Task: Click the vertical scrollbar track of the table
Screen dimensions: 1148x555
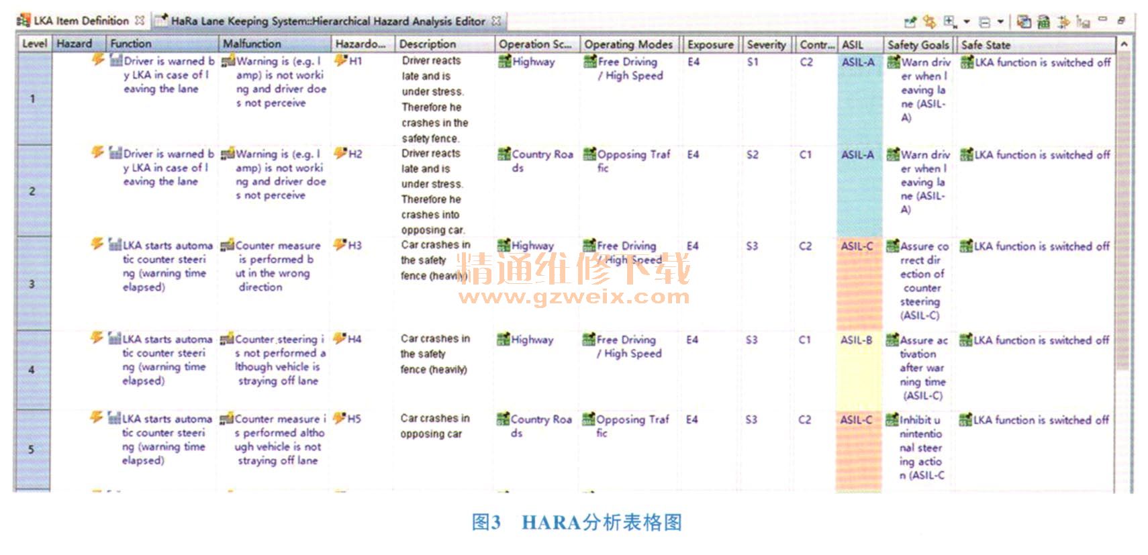Action: point(1125,430)
